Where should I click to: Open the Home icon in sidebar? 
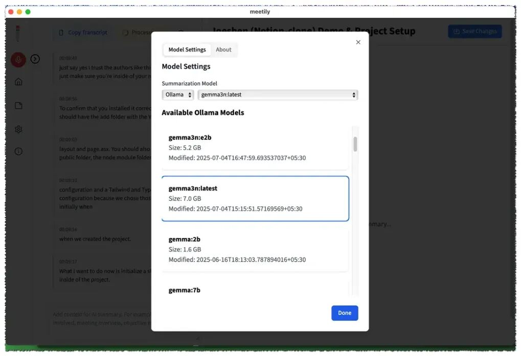tap(18, 82)
